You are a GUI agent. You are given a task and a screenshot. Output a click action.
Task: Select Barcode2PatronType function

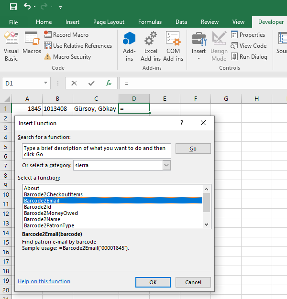113,225
